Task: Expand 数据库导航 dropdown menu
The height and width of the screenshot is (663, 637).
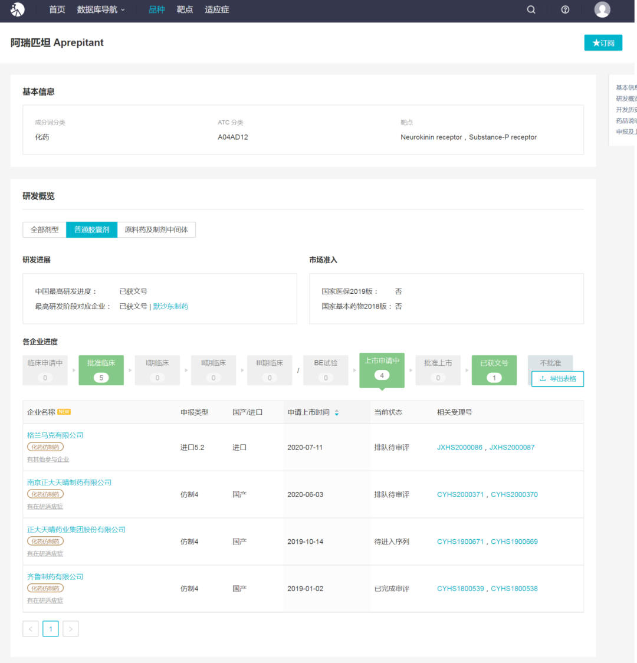Action: [x=101, y=9]
